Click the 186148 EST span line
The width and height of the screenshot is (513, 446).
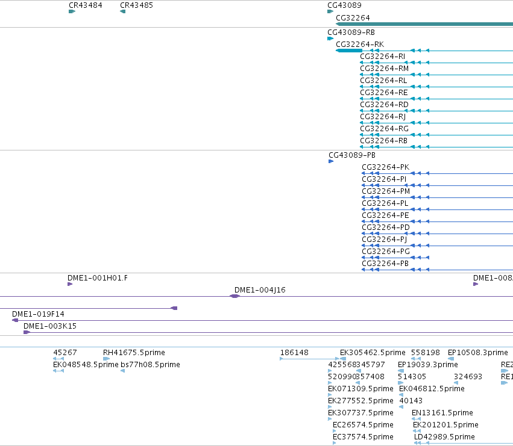tap(309, 359)
